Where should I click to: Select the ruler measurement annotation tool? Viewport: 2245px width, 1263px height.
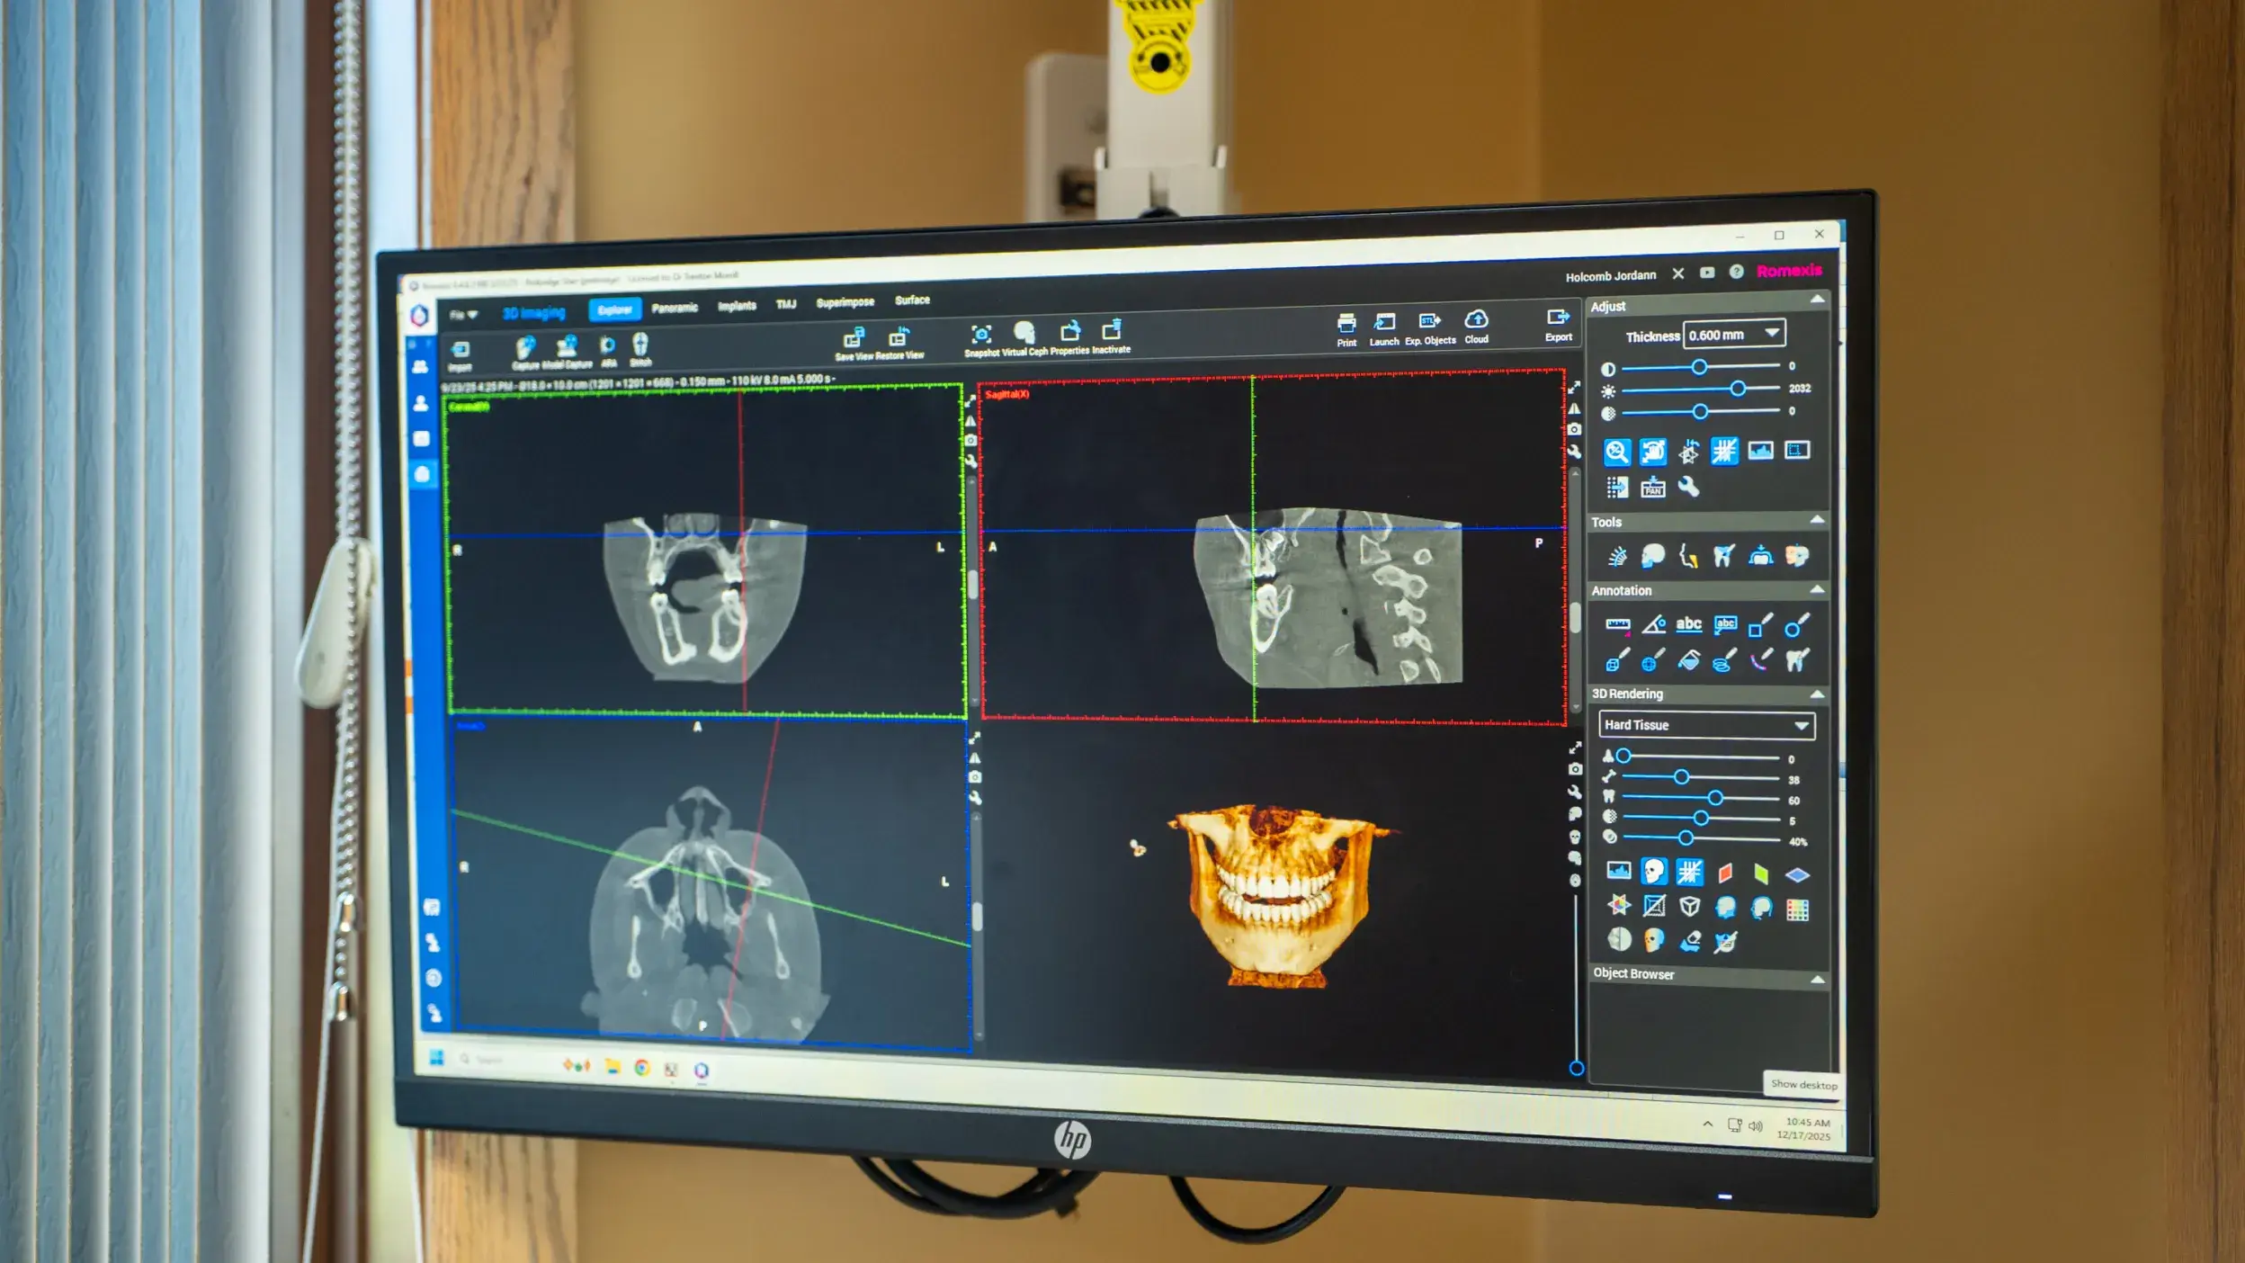1617,625
